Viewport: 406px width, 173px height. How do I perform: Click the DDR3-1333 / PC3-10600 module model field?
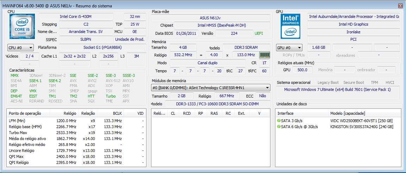pyautogui.click(x=218, y=104)
